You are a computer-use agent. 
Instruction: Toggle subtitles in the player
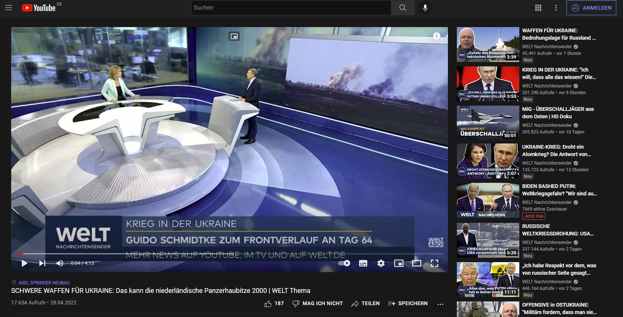[363, 263]
